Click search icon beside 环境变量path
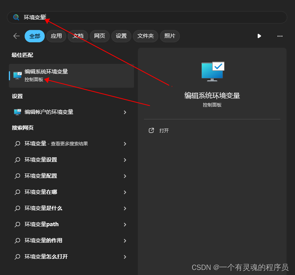 pyautogui.click(x=17, y=225)
